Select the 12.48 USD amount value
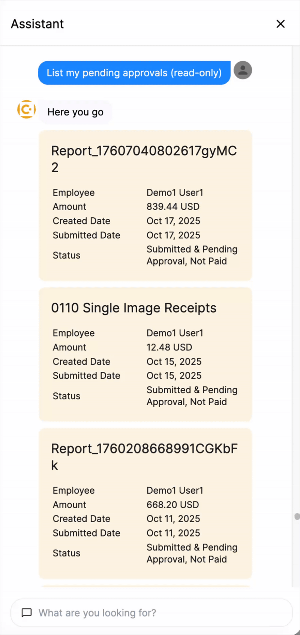This screenshot has width=300, height=635. pos(169,347)
